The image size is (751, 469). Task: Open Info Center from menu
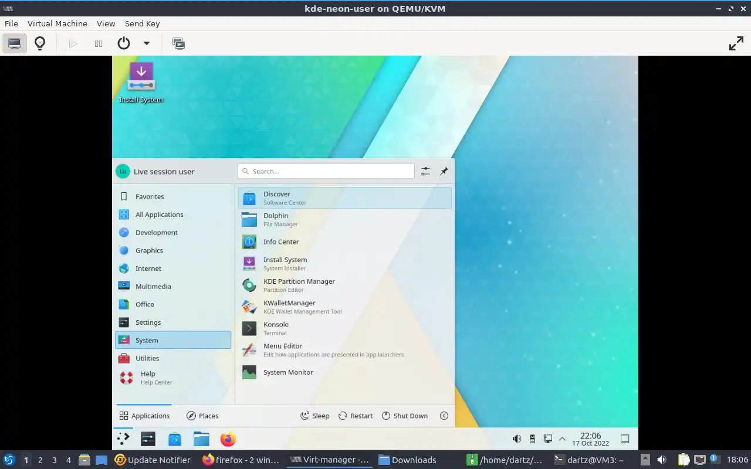tap(344, 242)
